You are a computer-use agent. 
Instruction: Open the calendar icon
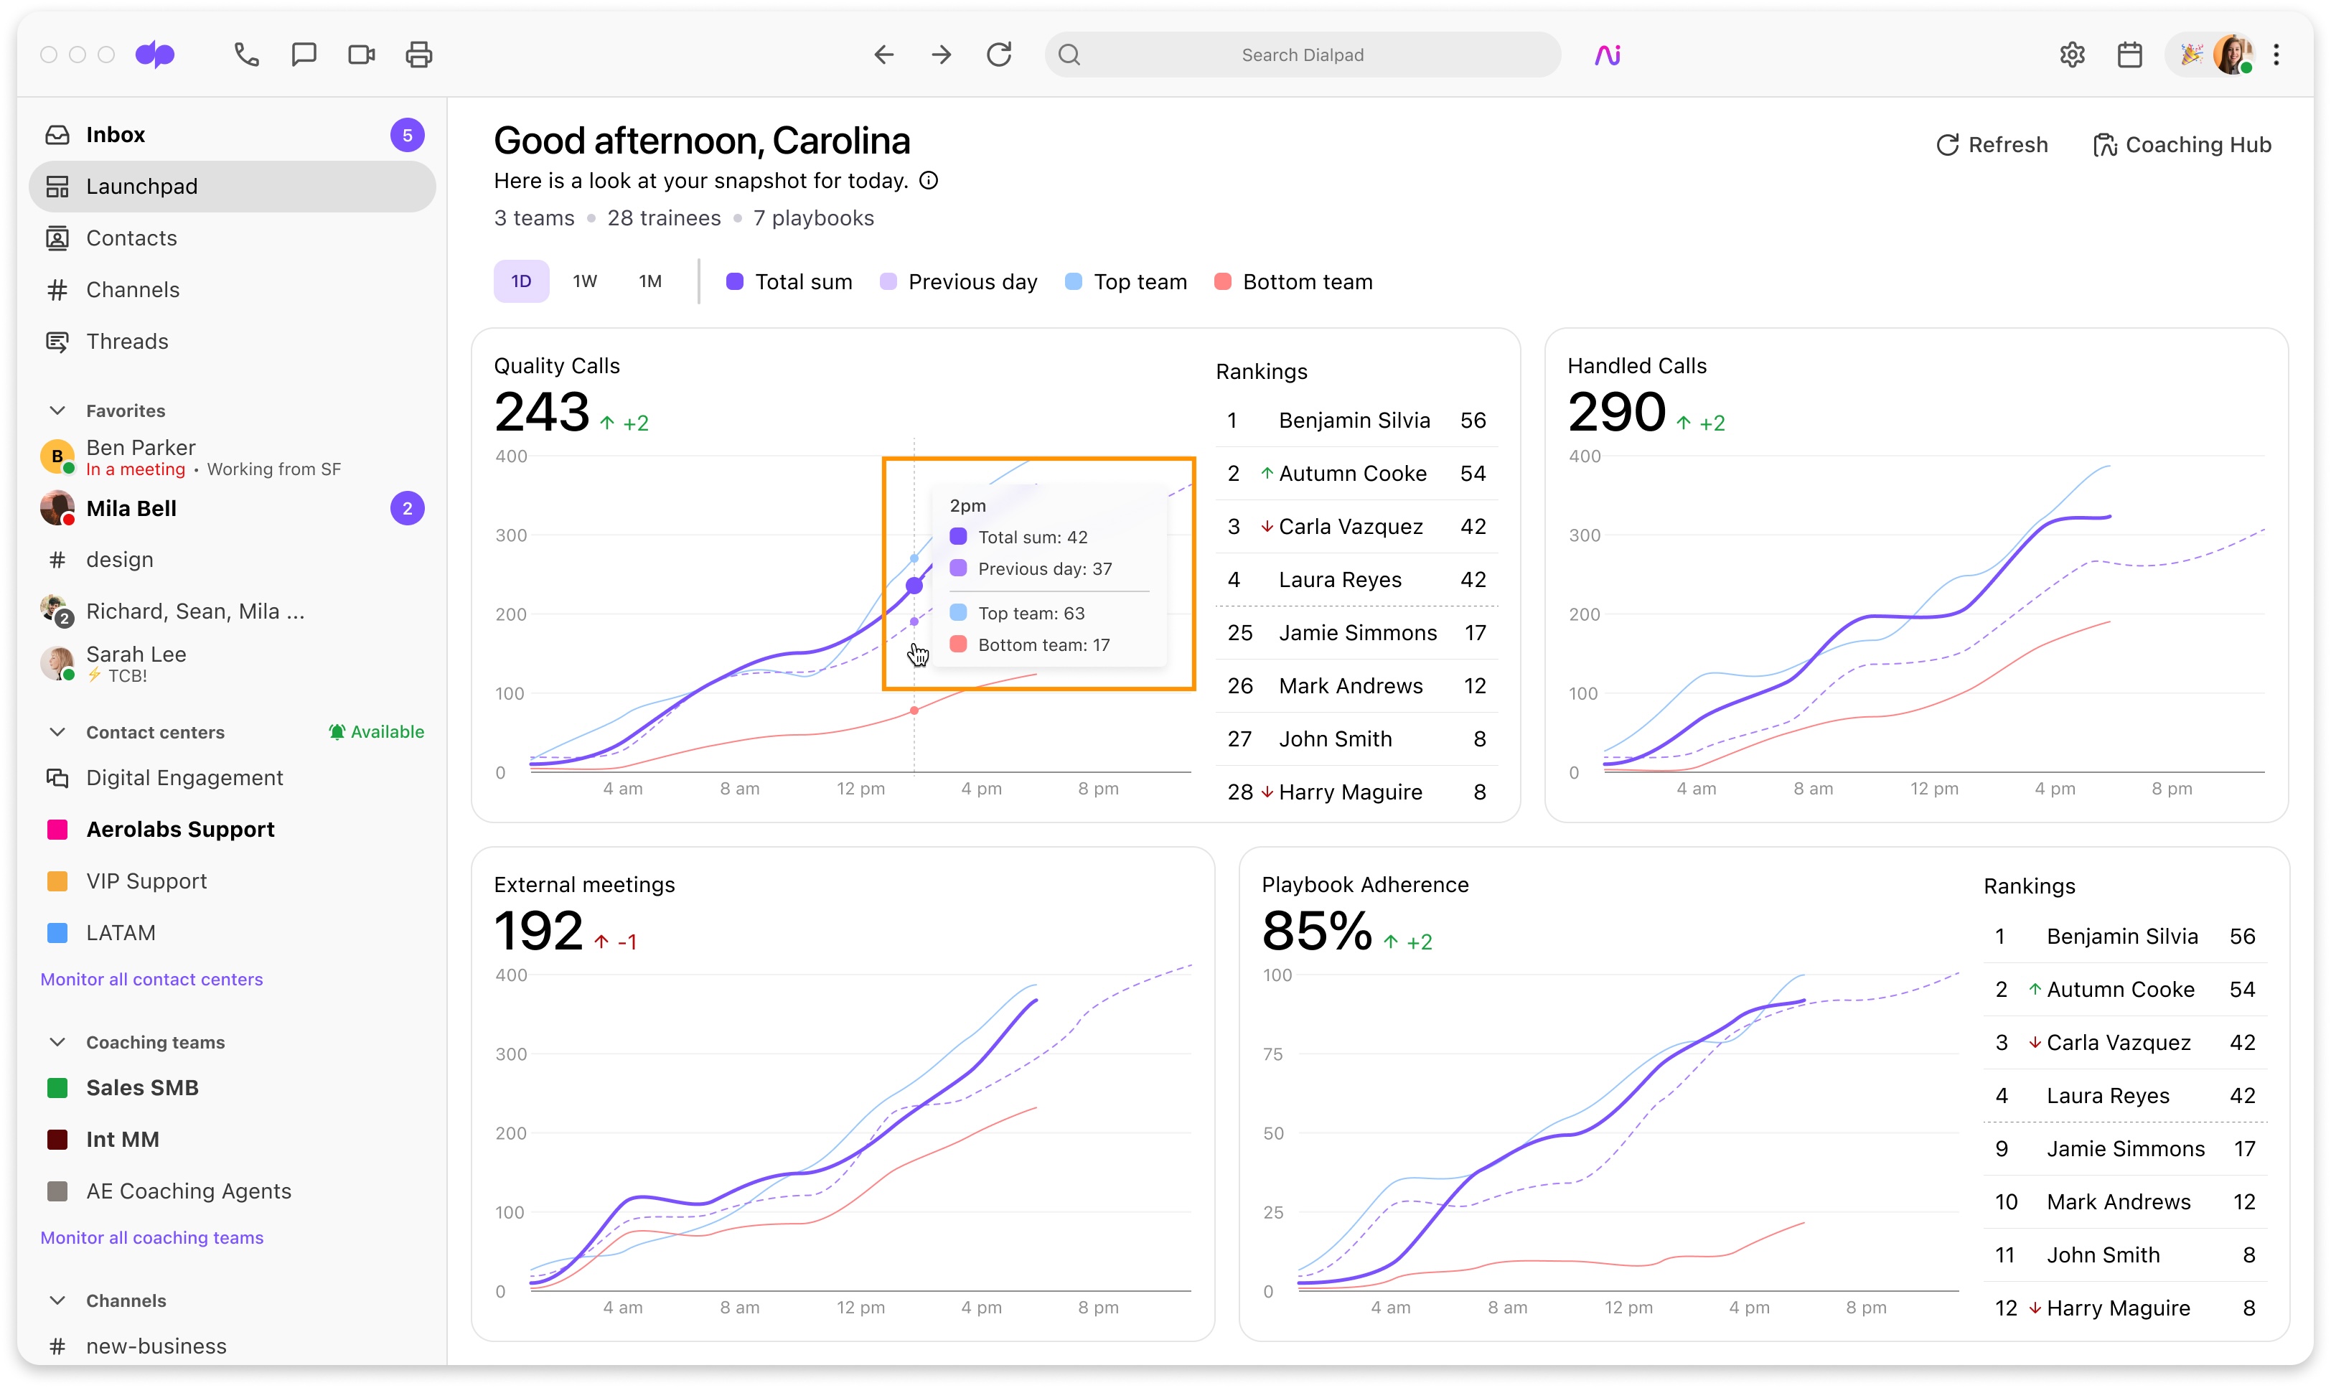tap(2129, 55)
